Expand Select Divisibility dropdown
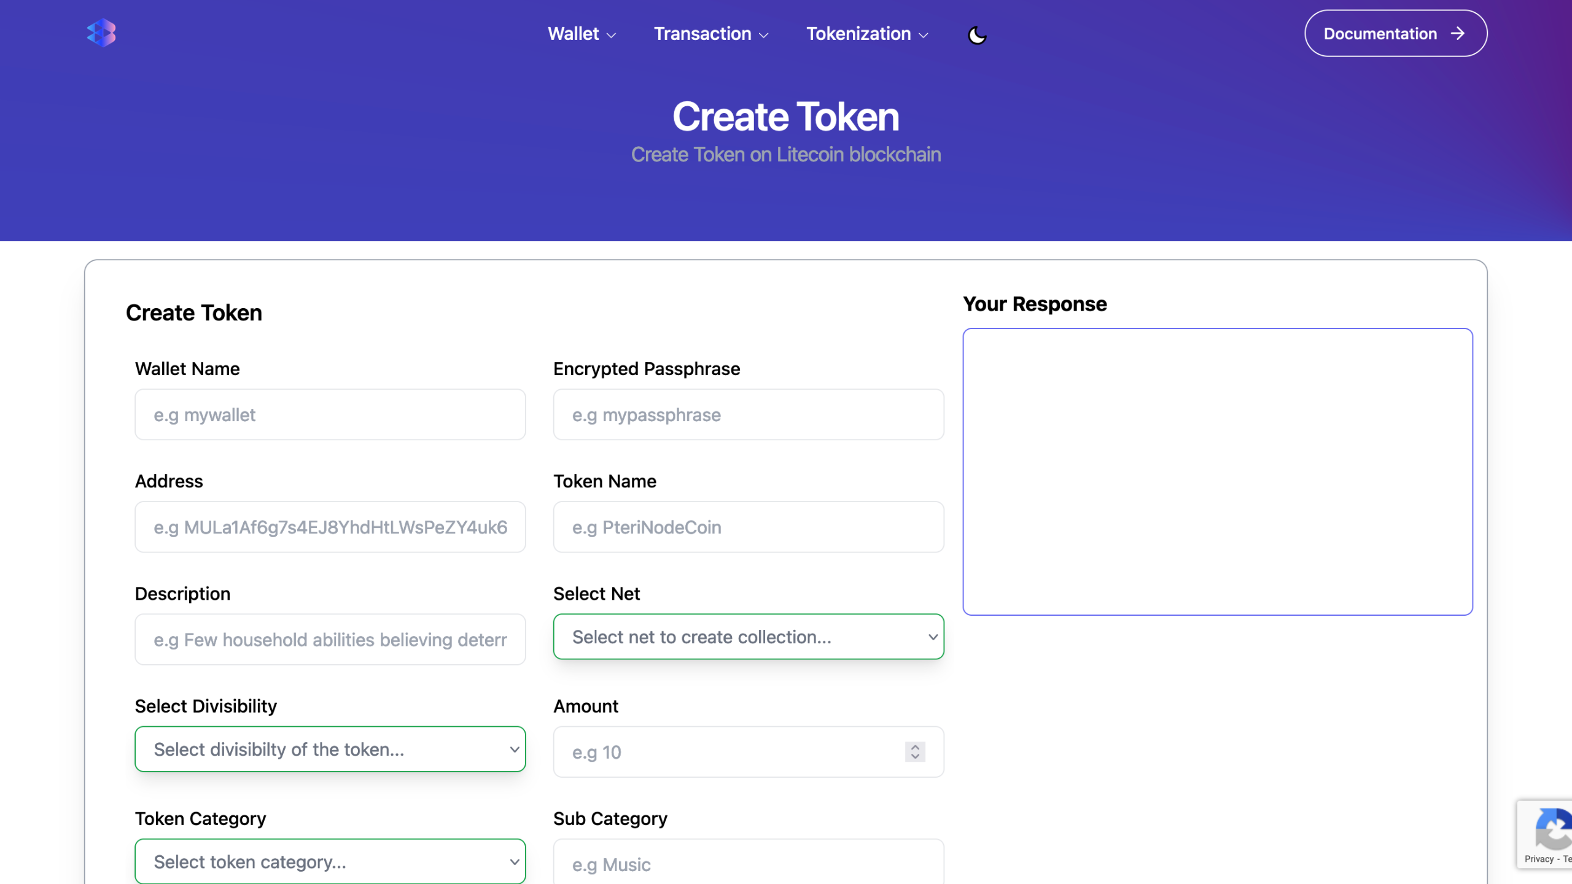This screenshot has height=884, width=1572. (x=330, y=748)
